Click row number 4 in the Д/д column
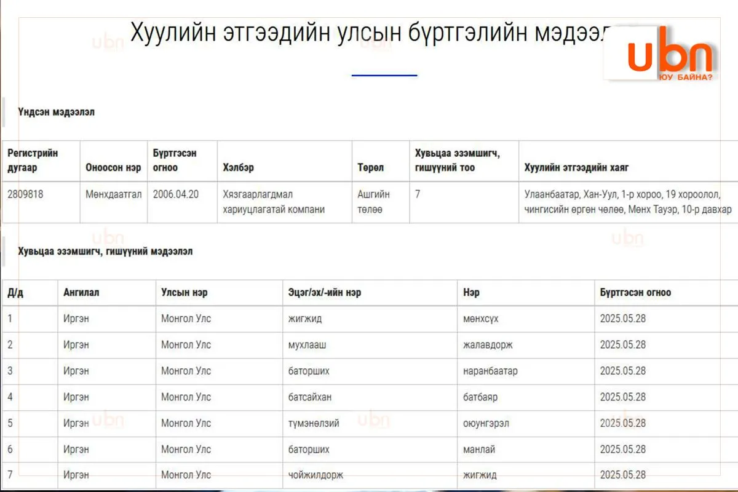The height and width of the screenshot is (492, 738). pos(10,397)
